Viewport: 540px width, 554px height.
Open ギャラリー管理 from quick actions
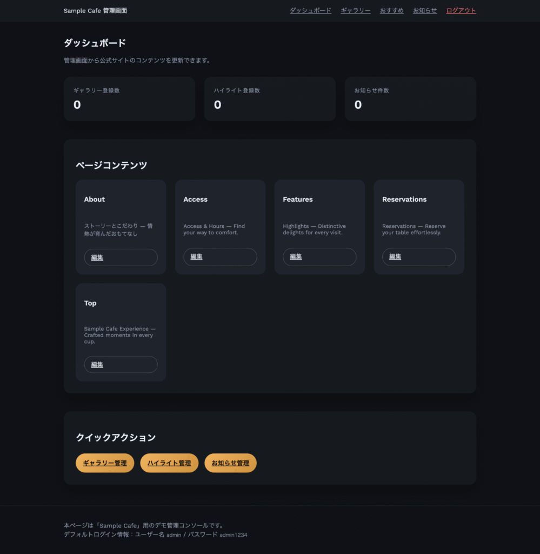(x=104, y=463)
